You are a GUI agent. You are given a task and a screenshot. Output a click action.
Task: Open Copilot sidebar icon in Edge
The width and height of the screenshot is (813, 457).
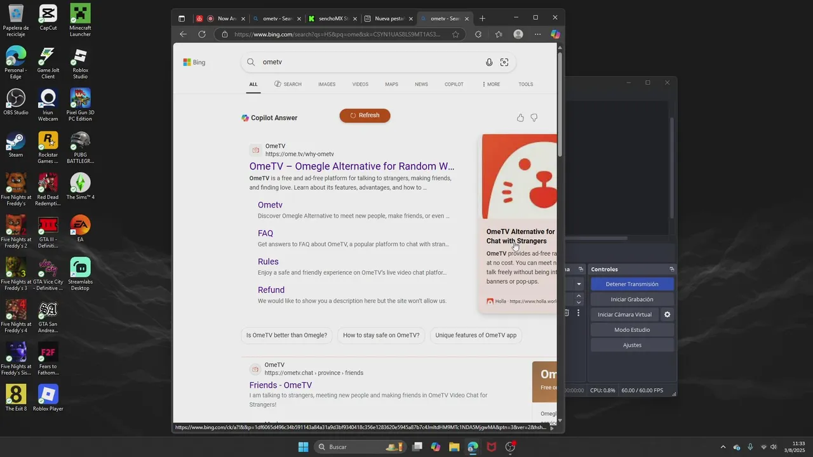[x=555, y=34]
